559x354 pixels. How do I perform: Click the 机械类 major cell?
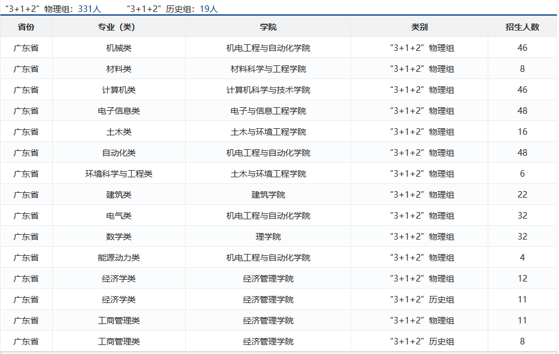click(119, 48)
